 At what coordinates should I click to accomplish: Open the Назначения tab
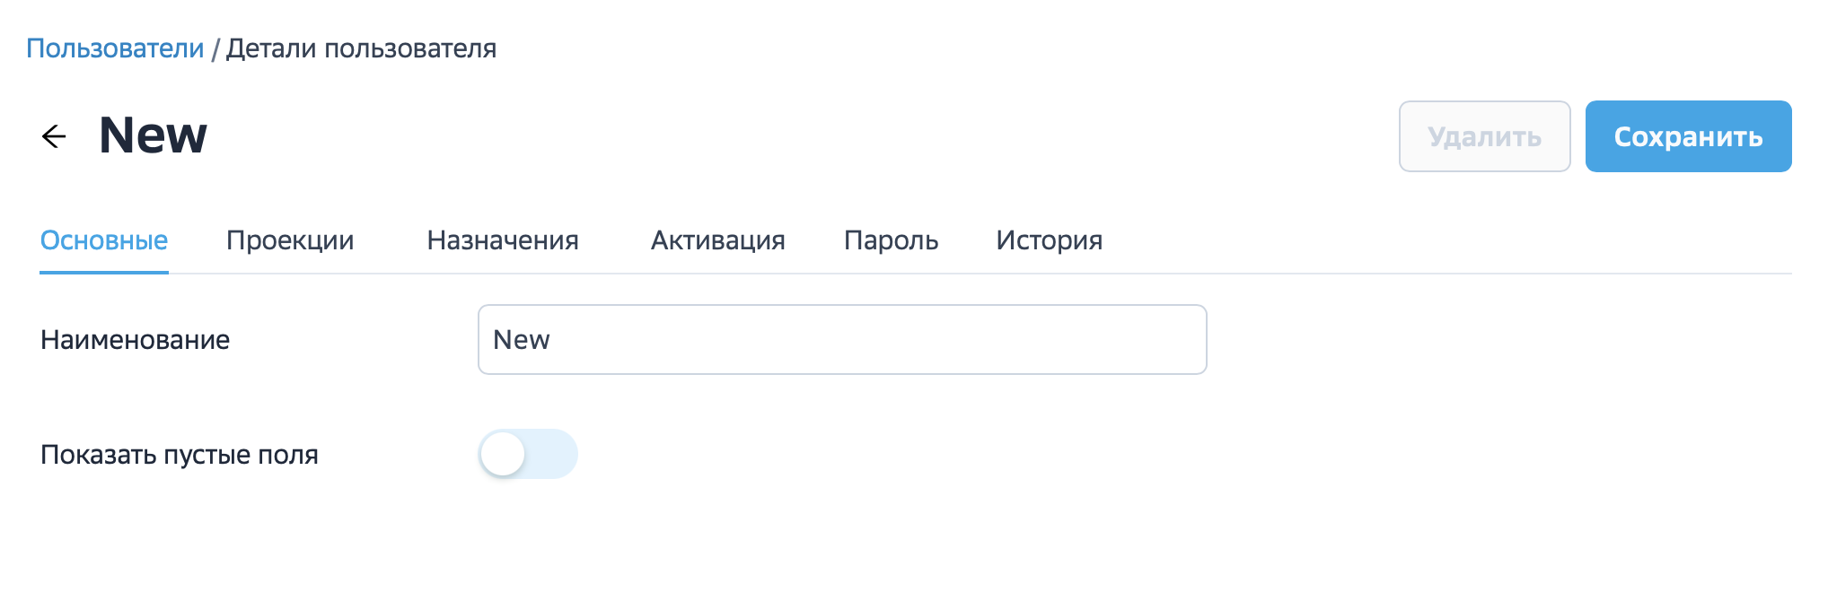coord(503,240)
